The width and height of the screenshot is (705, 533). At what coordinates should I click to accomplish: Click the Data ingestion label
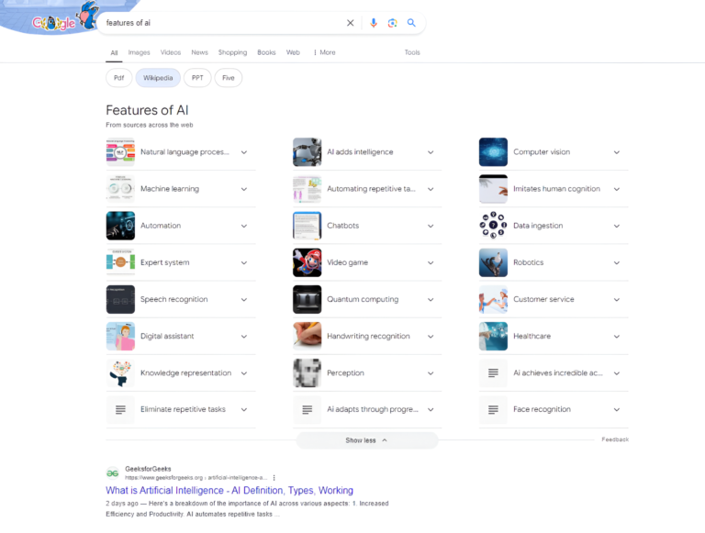click(538, 226)
